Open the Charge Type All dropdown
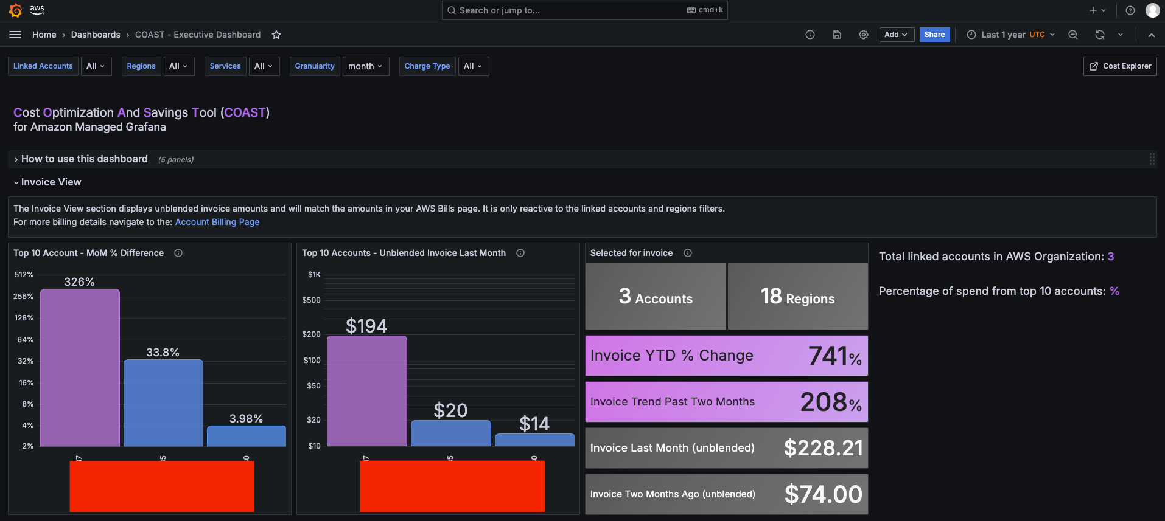The width and height of the screenshot is (1165, 521). point(473,66)
